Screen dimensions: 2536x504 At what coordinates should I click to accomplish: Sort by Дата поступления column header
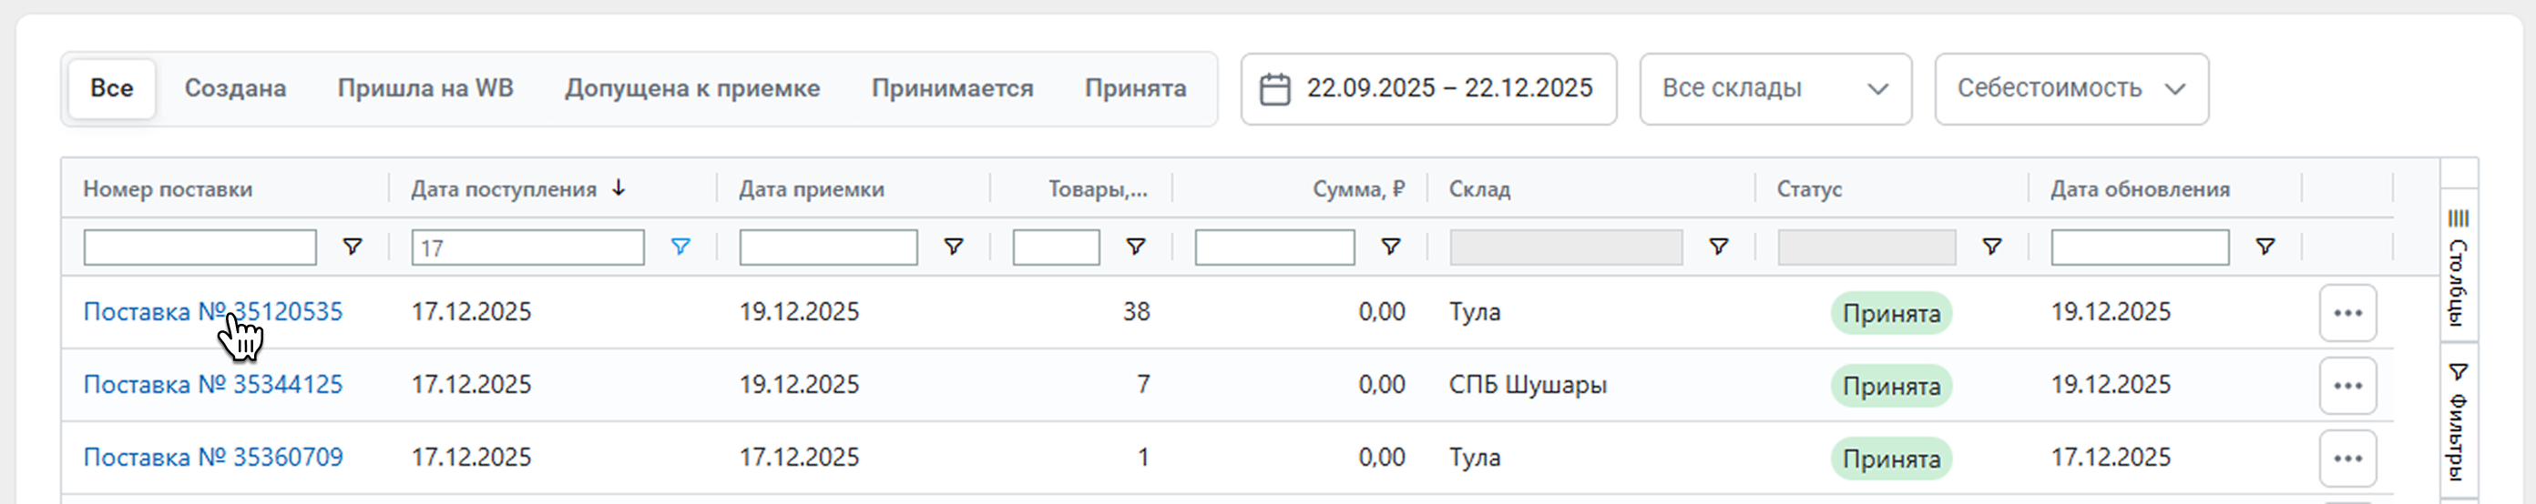[x=504, y=188]
